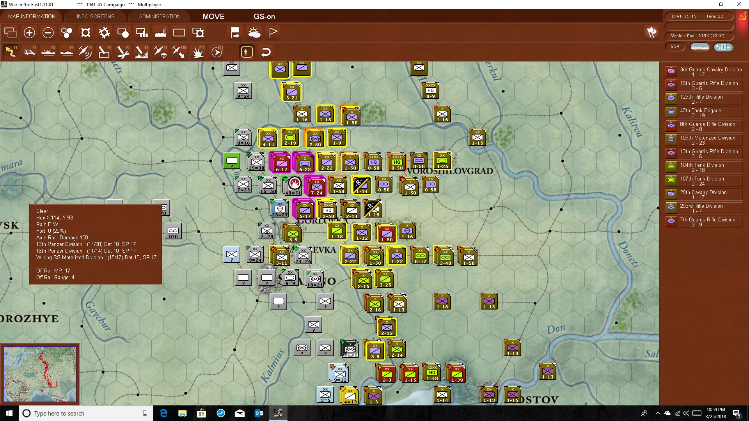Click the magenta 6-17 unit counter
Viewport: 749px width, 421px height.
pyautogui.click(x=281, y=163)
